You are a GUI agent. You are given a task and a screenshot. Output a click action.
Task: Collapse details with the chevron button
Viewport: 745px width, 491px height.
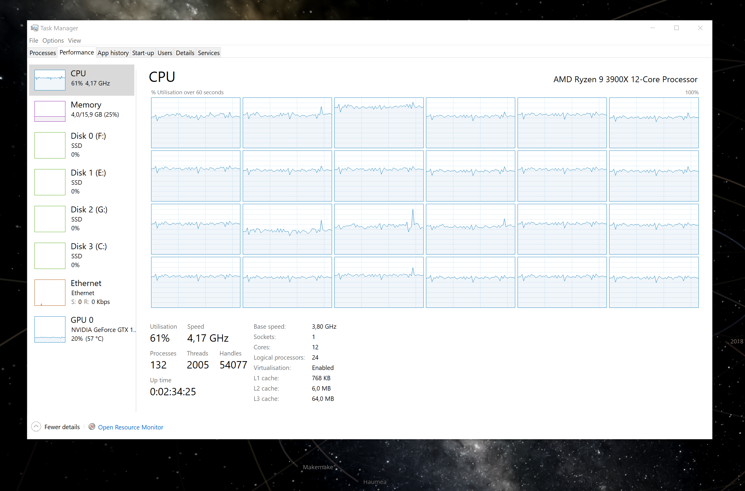[x=36, y=426]
